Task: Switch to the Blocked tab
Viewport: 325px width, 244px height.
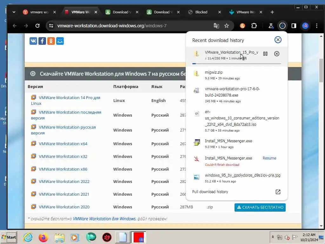Action: (205, 12)
